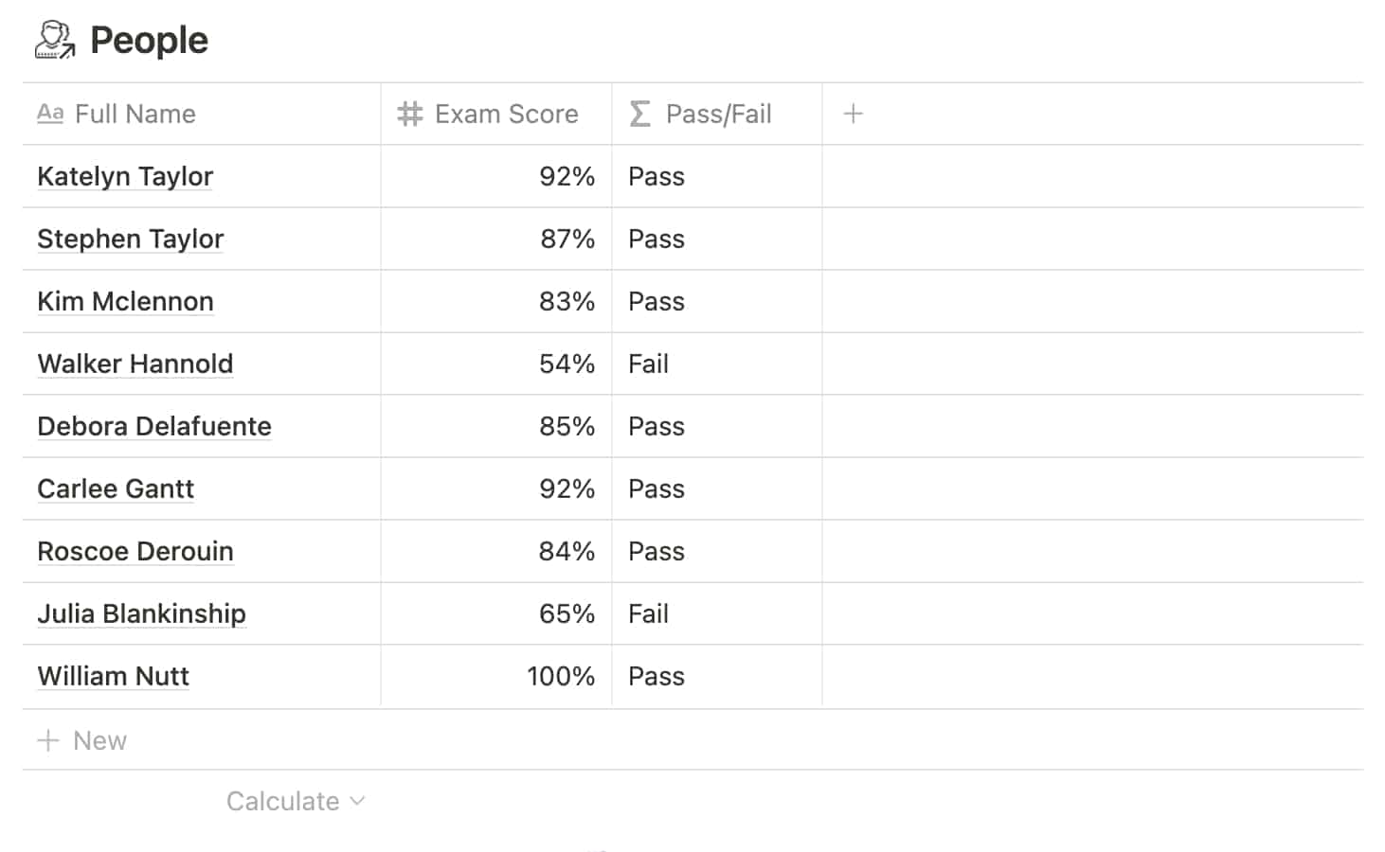Open the Katelyn Taylor page
Screen dimensions: 1385x852
[125, 176]
